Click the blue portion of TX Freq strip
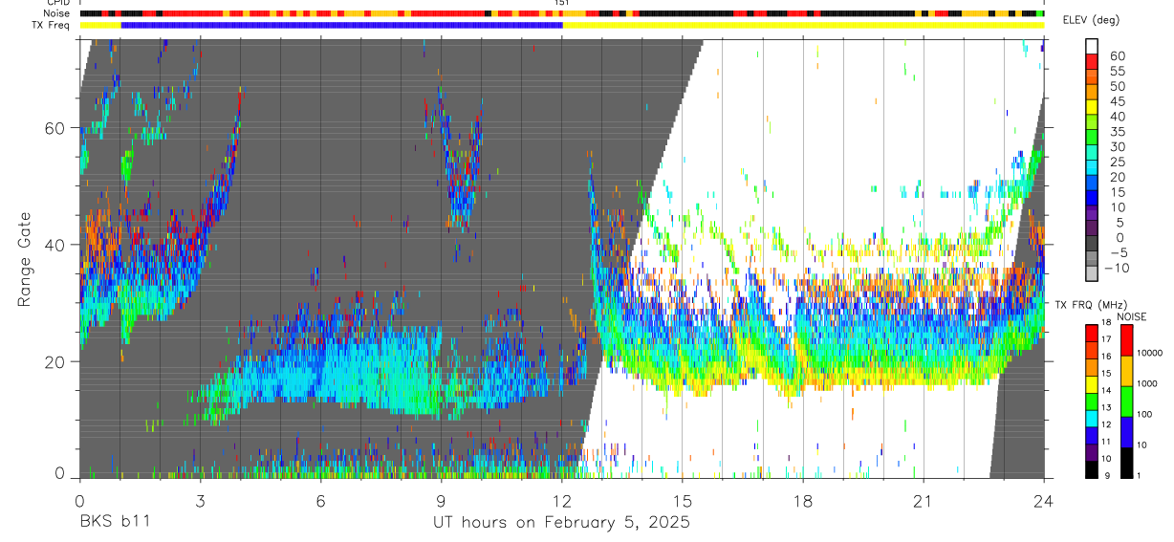 click(x=341, y=25)
